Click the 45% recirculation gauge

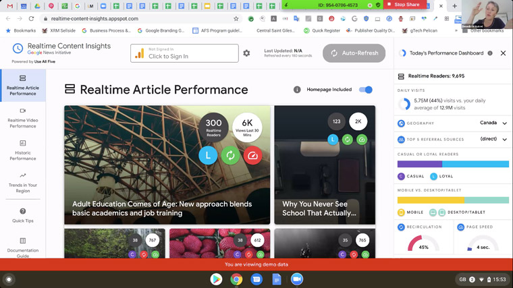(x=423, y=243)
